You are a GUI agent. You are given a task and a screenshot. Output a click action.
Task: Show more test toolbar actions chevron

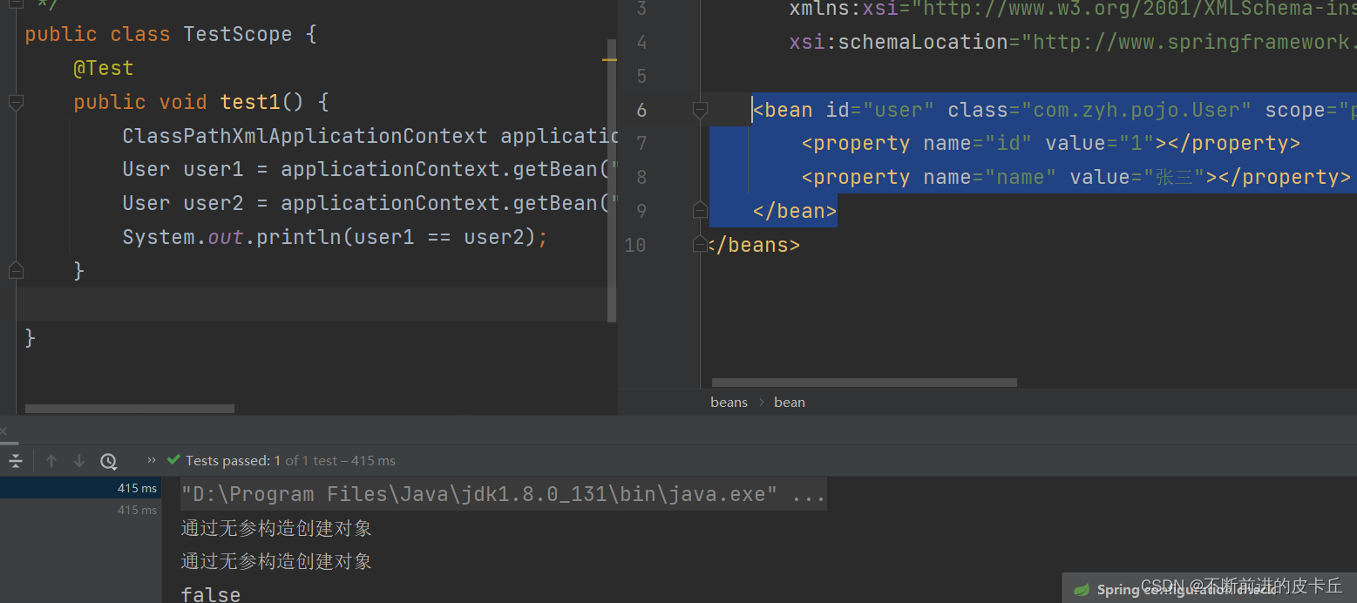[x=152, y=460]
